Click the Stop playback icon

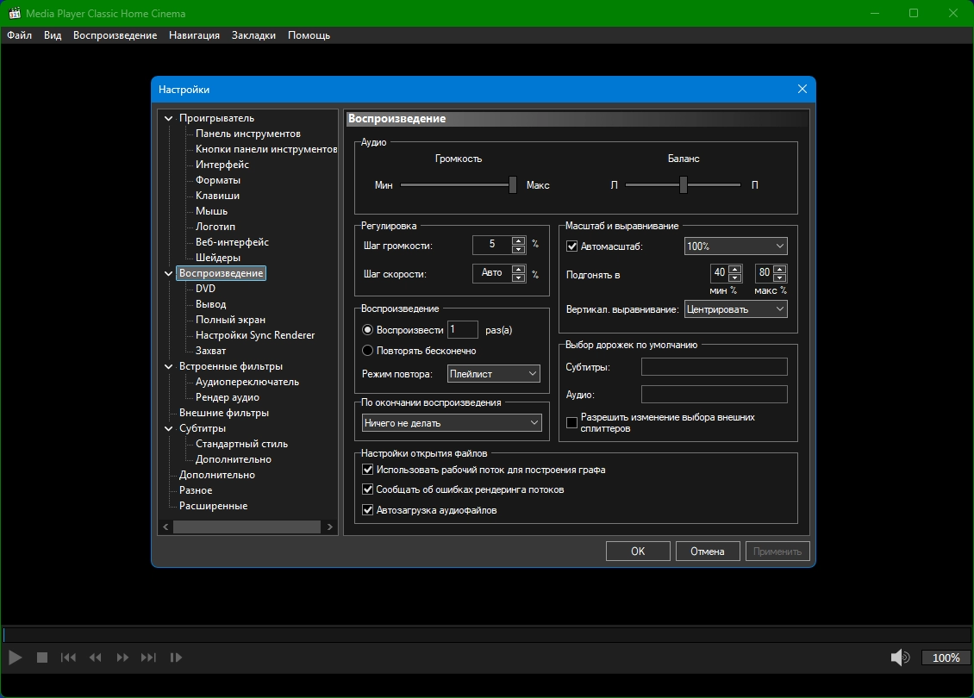coord(41,657)
